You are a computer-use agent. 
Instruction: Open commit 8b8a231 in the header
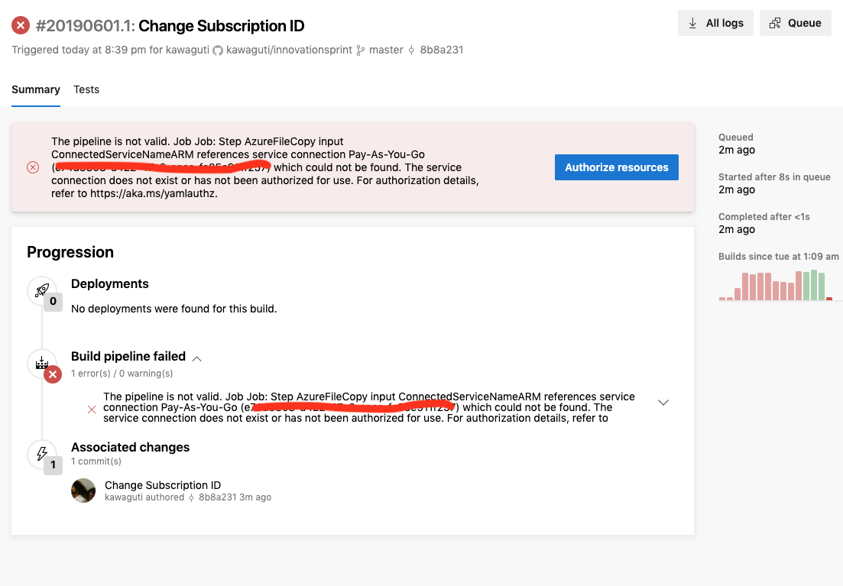tap(442, 50)
